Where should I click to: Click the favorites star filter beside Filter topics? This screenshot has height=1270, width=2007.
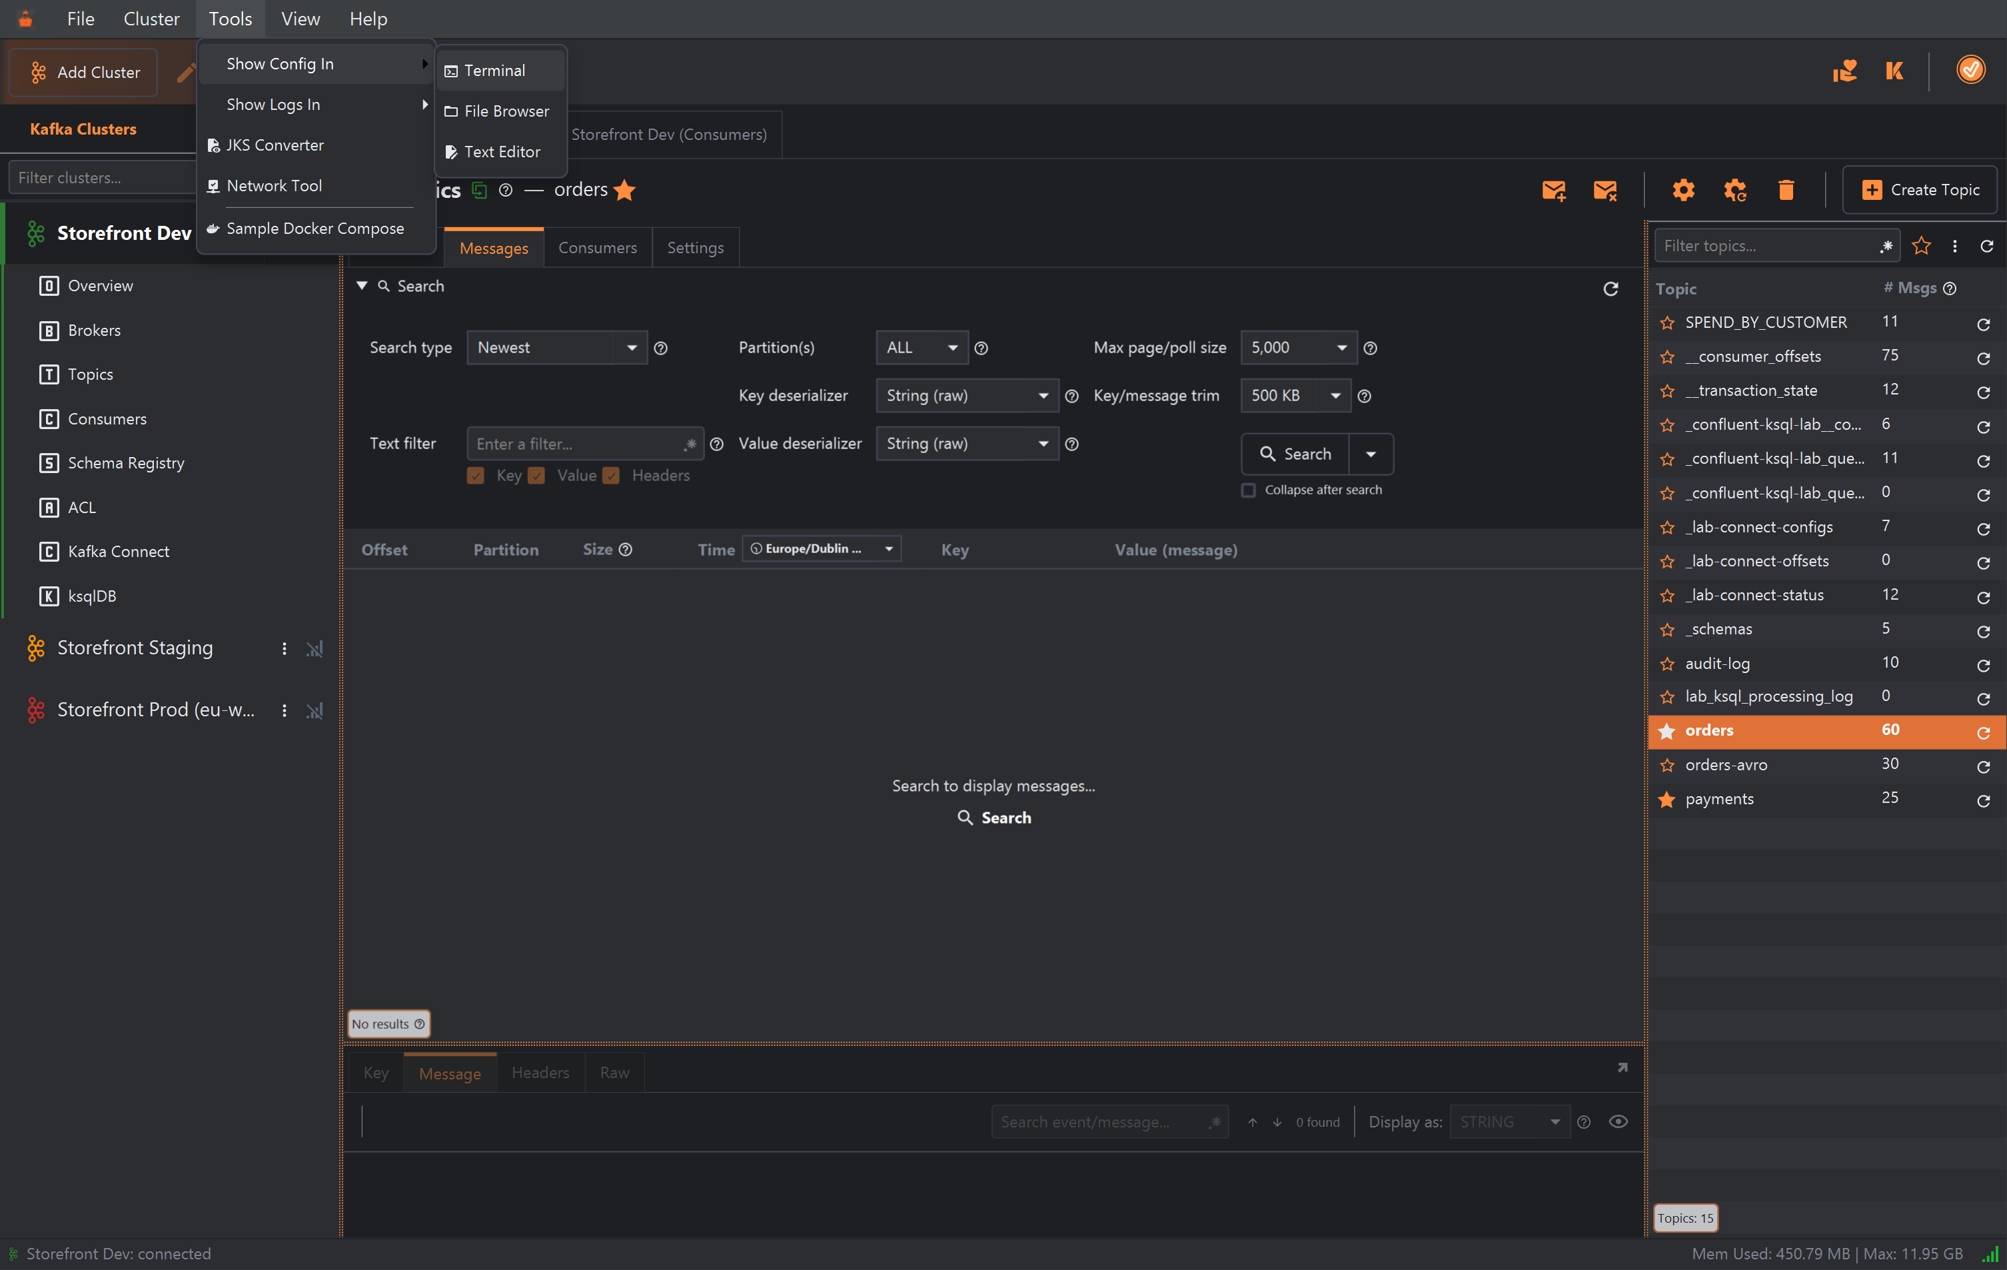click(1922, 246)
